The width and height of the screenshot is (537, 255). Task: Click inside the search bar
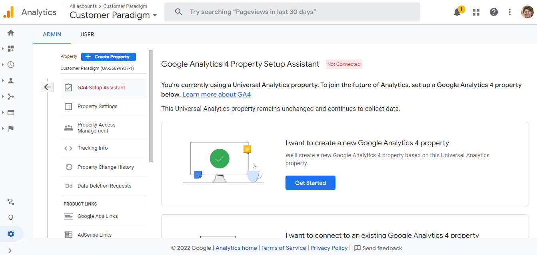[292, 12]
